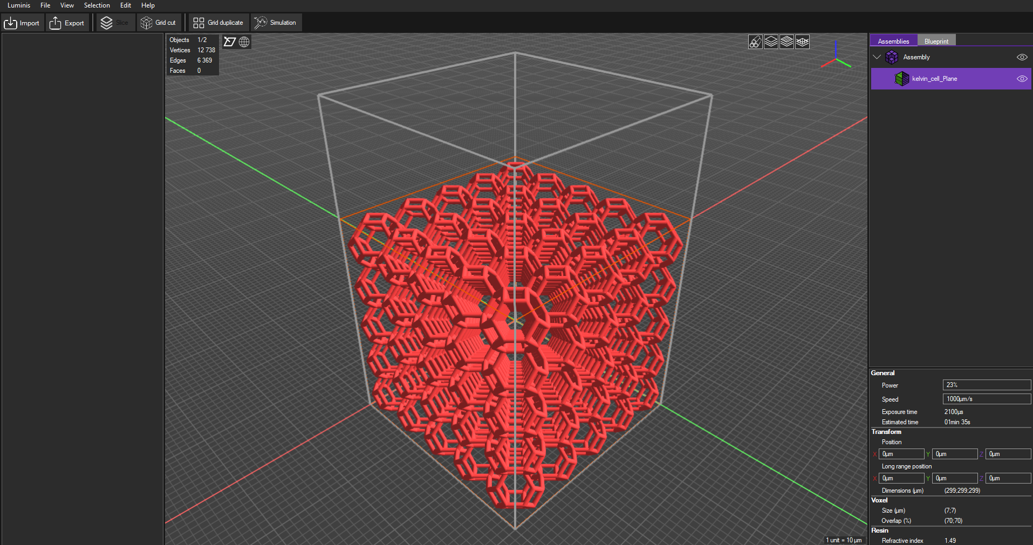Click the Faces count 0

pos(199,71)
